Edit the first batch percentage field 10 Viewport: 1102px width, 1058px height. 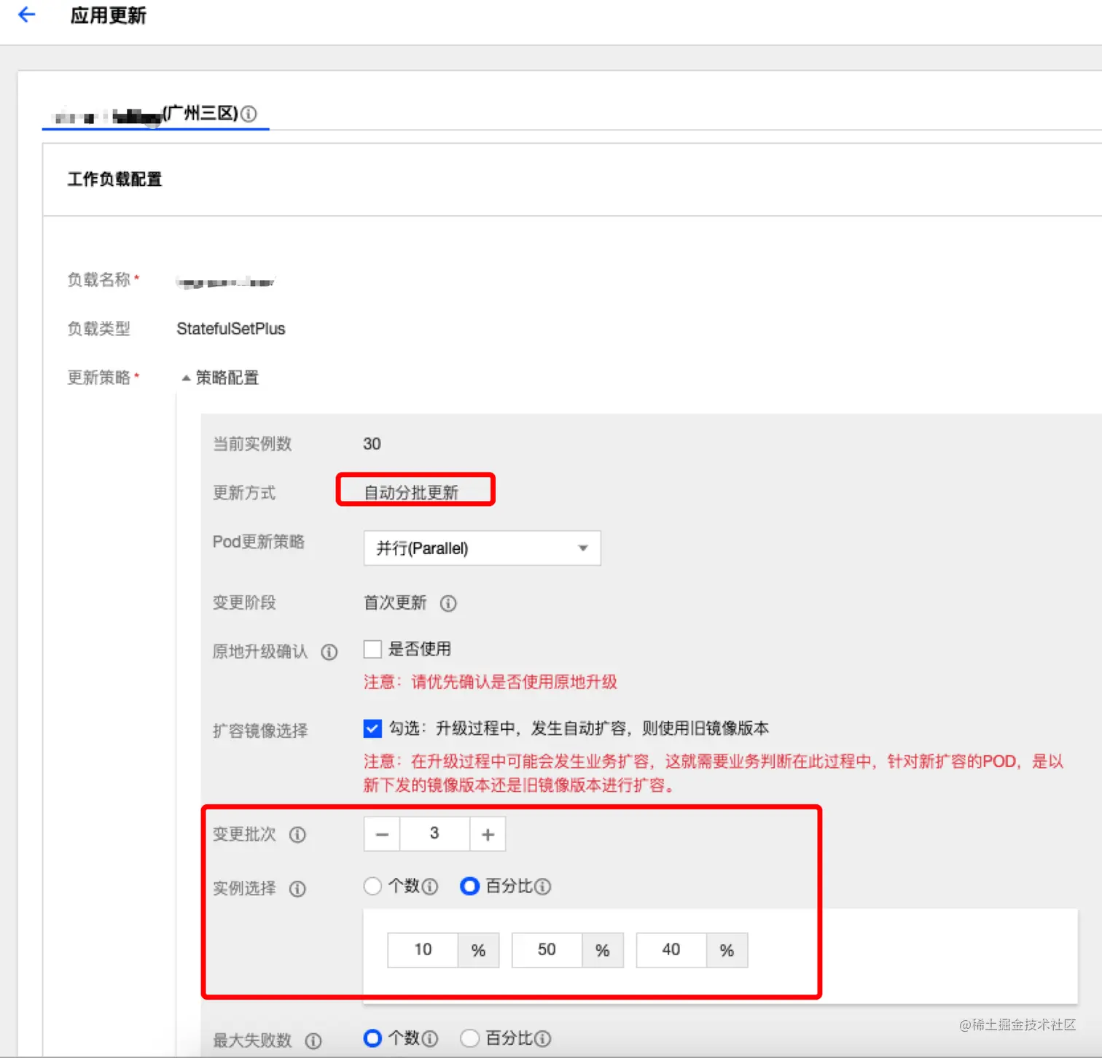click(x=423, y=950)
